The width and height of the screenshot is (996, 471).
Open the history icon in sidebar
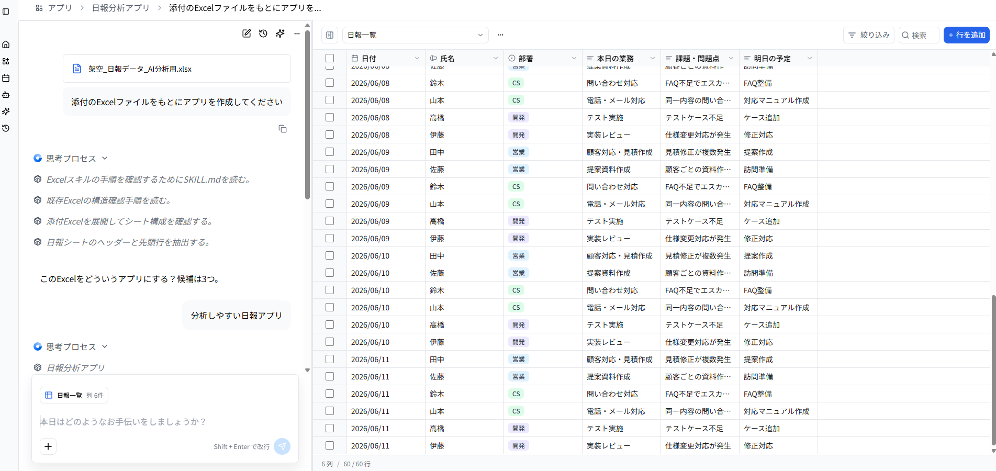[6, 128]
